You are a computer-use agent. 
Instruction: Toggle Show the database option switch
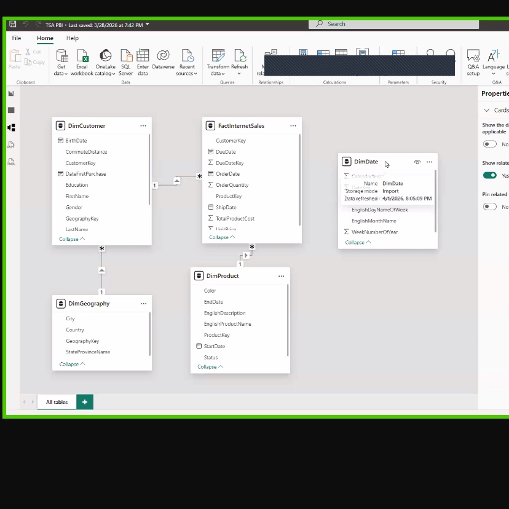pyautogui.click(x=489, y=144)
